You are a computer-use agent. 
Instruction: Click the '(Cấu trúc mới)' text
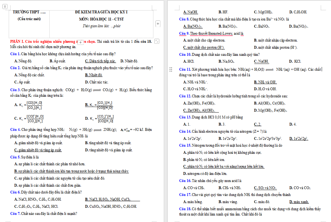(x=29, y=19)
